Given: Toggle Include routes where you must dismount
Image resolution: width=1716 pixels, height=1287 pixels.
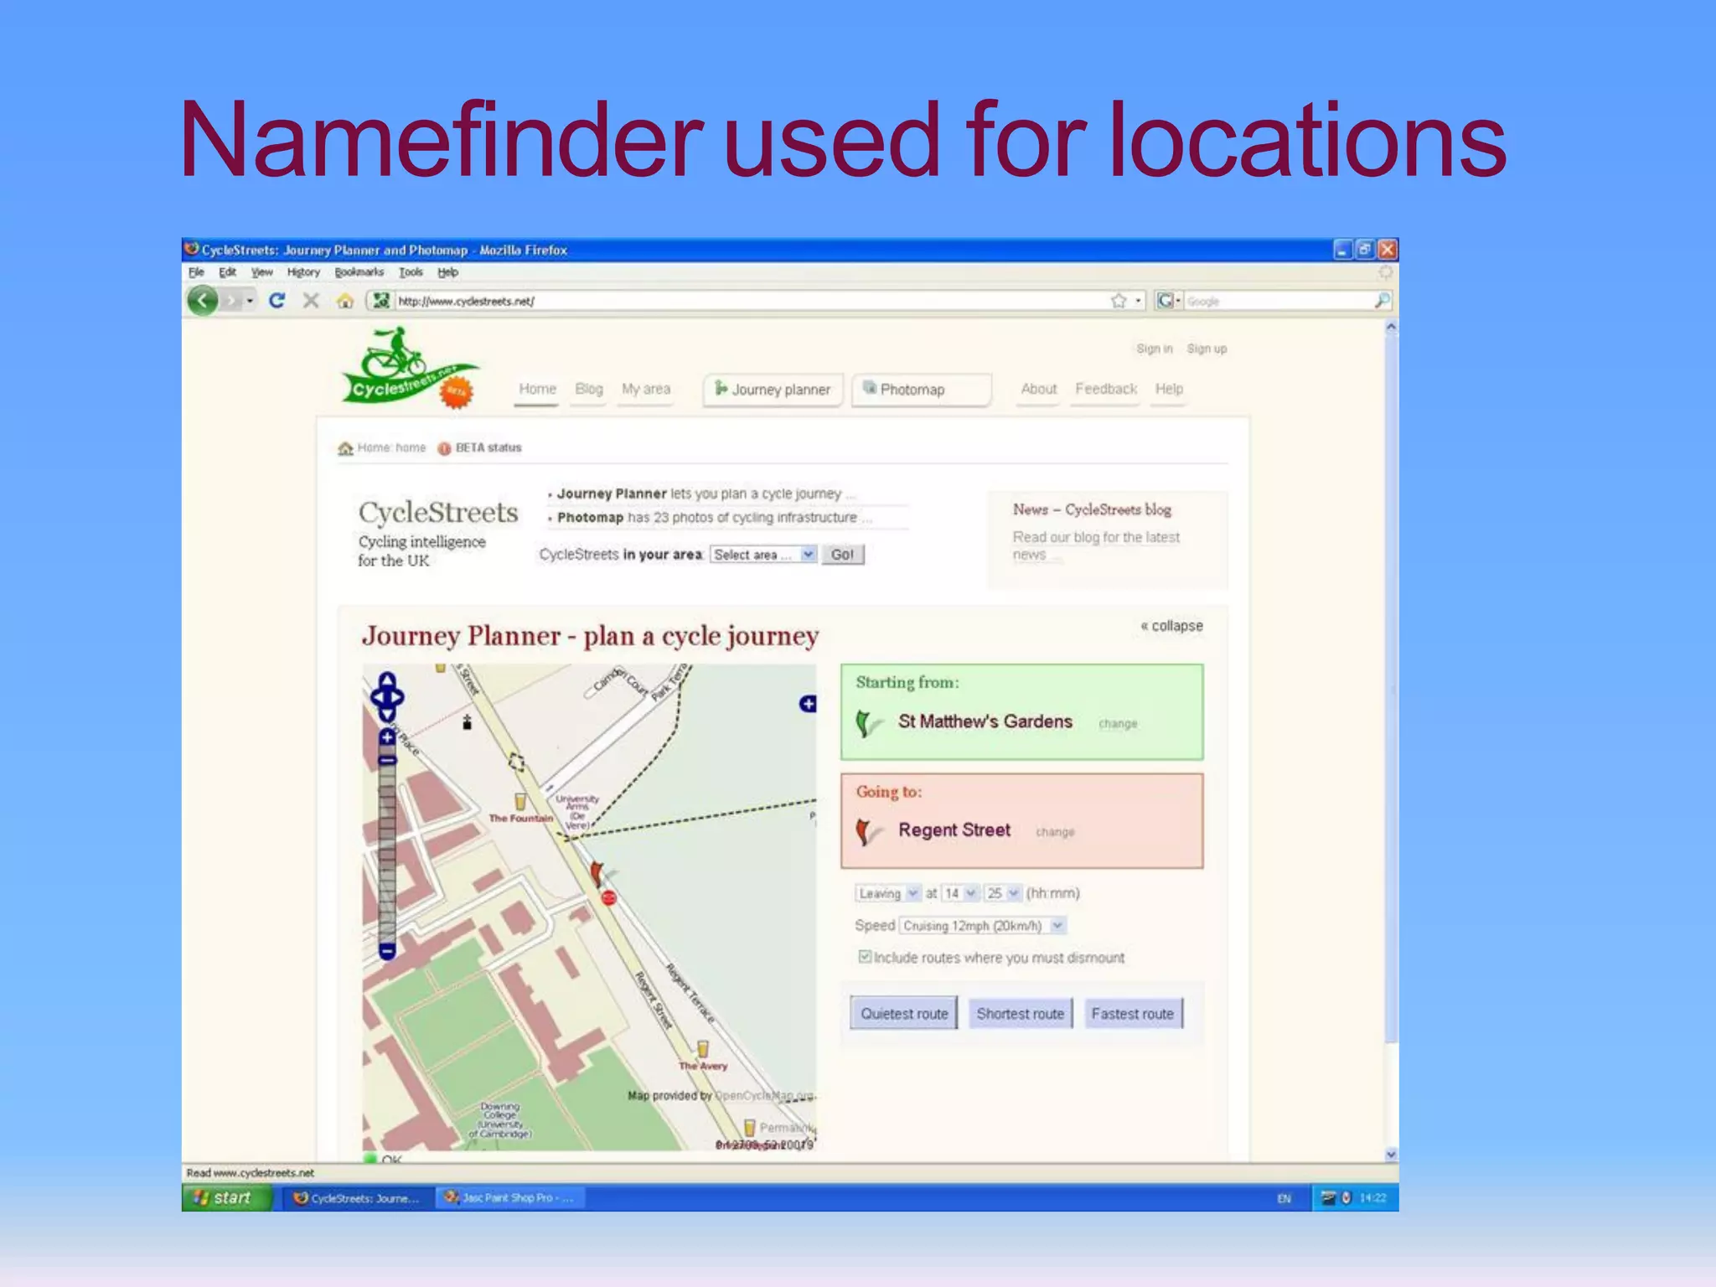Looking at the screenshot, I should (x=864, y=957).
